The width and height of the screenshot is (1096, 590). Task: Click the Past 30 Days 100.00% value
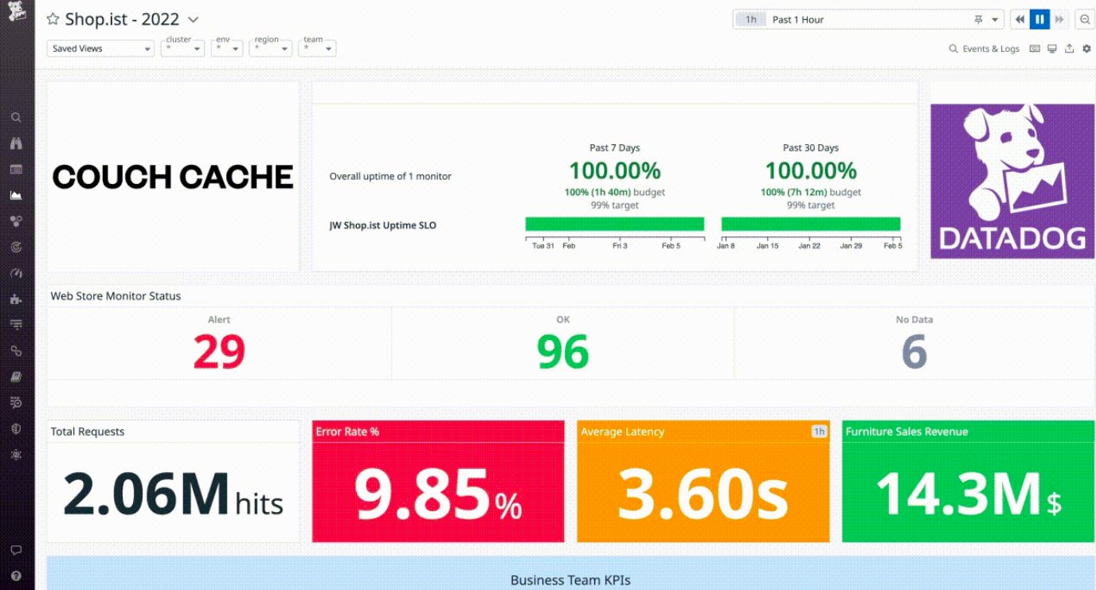point(811,170)
